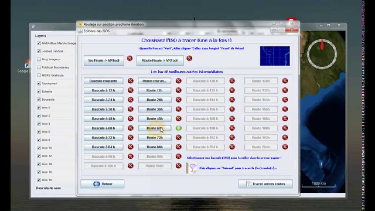This screenshot has width=375, height=211.
Task: Click red status icon beside Route Finale button
Action: pyautogui.click(x=189, y=58)
